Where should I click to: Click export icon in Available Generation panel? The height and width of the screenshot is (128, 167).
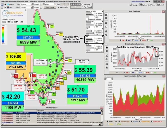tap(107, 59)
